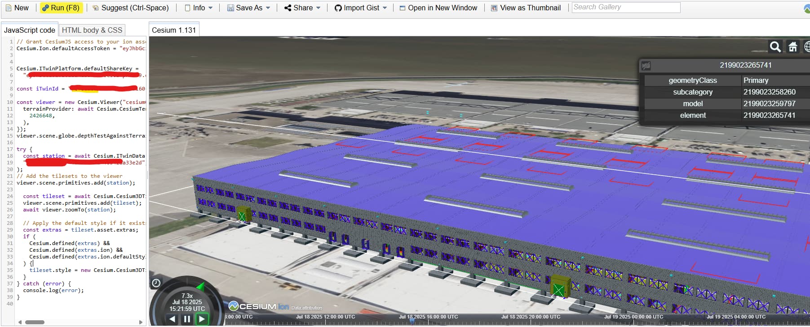Screen dimensions: 810x327
Task: Switch to JavaScript code tab
Action: (x=30, y=30)
